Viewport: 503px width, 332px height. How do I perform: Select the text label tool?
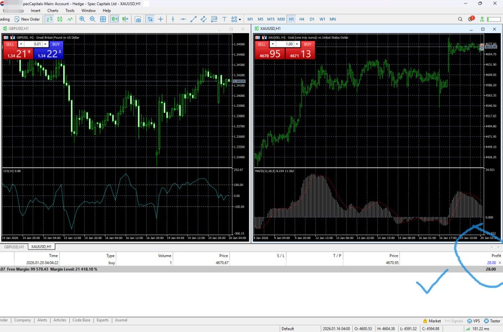224,19
